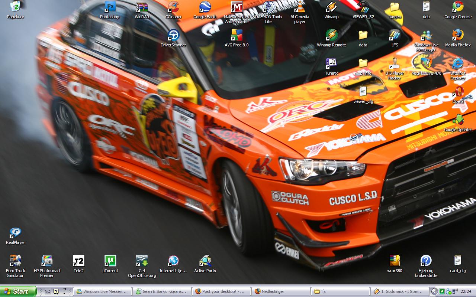Switch to the lfs folder window
Image resolution: width=476 pixels, height=297 pixels.
point(341,291)
